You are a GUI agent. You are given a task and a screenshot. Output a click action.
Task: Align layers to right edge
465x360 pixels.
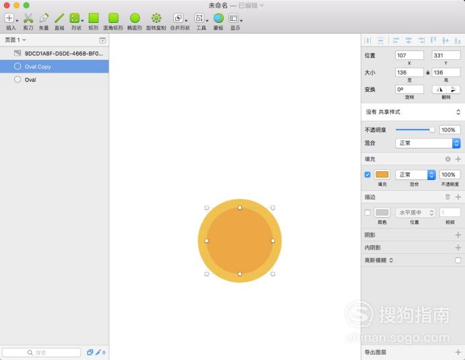[x=421, y=40]
